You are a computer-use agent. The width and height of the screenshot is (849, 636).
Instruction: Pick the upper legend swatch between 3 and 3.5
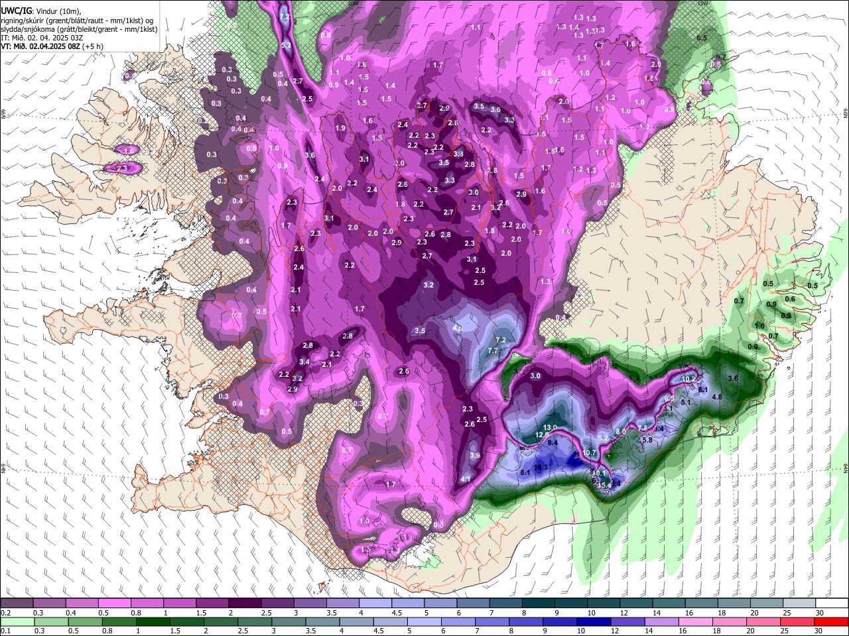click(x=310, y=603)
